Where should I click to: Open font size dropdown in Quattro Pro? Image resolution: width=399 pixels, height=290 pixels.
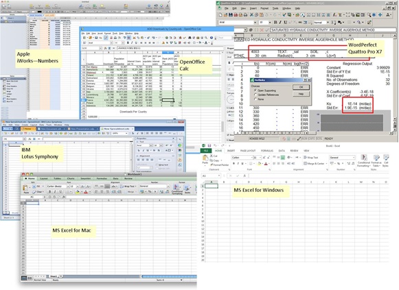coord(270,23)
